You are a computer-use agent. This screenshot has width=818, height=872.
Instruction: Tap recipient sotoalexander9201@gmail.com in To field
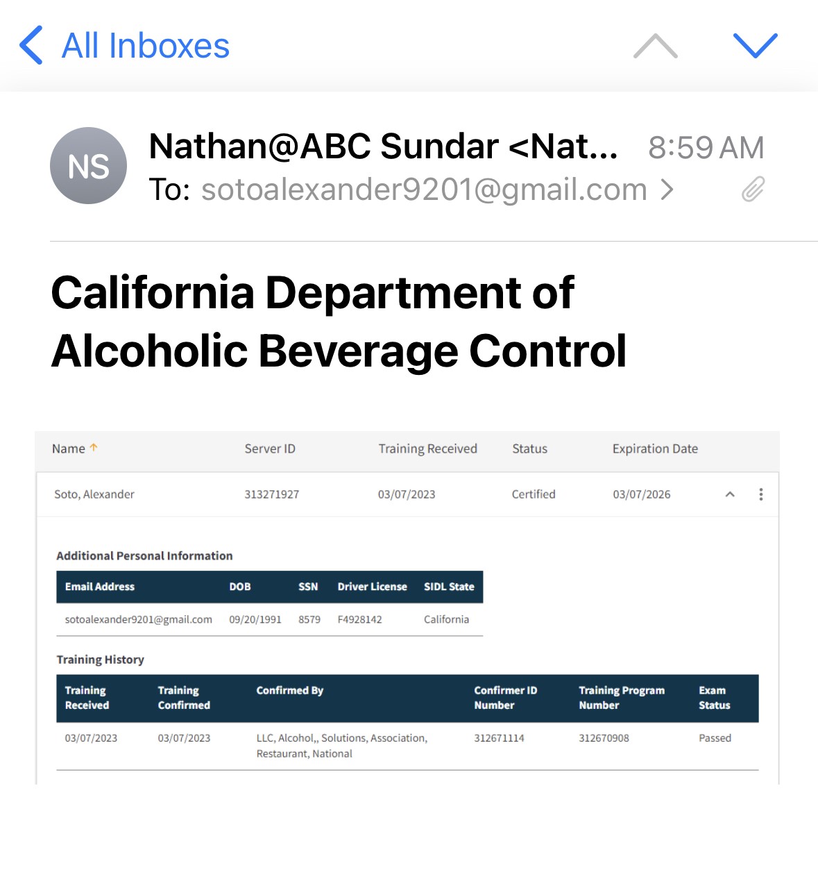pos(423,190)
